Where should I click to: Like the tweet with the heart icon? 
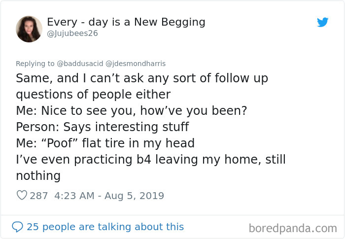(22, 196)
